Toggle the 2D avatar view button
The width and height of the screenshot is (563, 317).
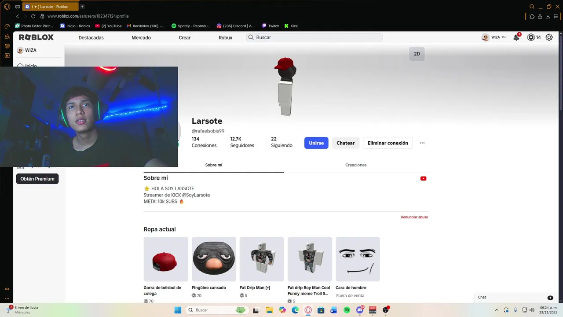click(x=417, y=54)
